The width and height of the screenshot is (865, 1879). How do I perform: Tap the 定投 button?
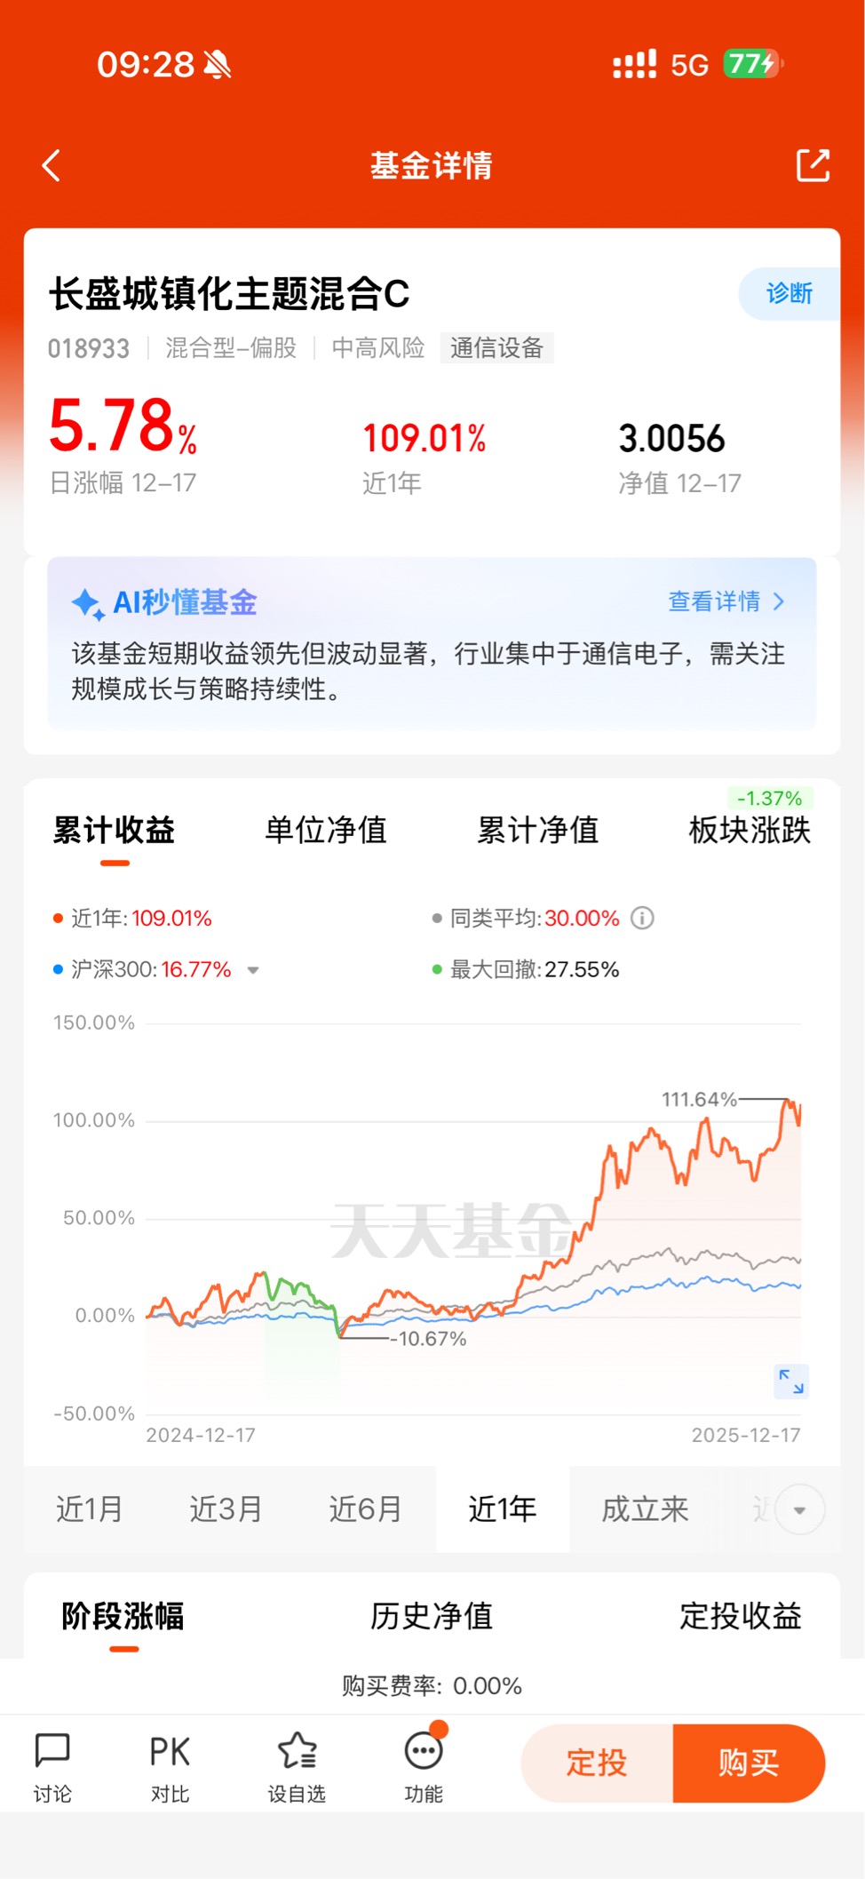597,1764
